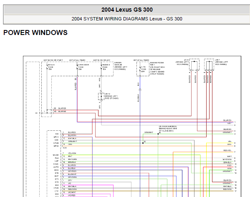250x197 pixels.
Task: Select the 'VIO/RED' wire color label
Action: tap(72, 195)
